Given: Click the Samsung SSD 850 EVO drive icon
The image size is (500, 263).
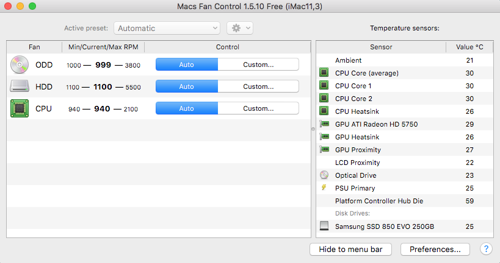Looking at the screenshot, I should (324, 226).
